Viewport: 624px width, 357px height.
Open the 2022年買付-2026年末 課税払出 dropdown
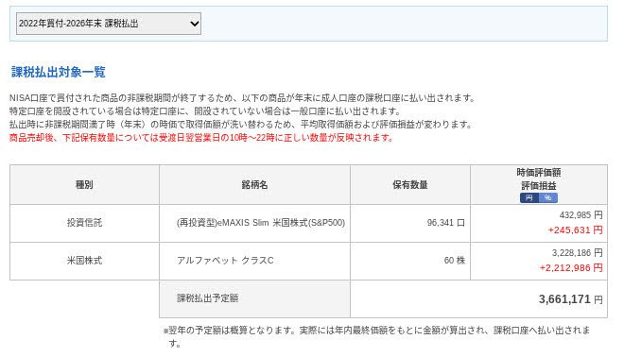click(108, 24)
